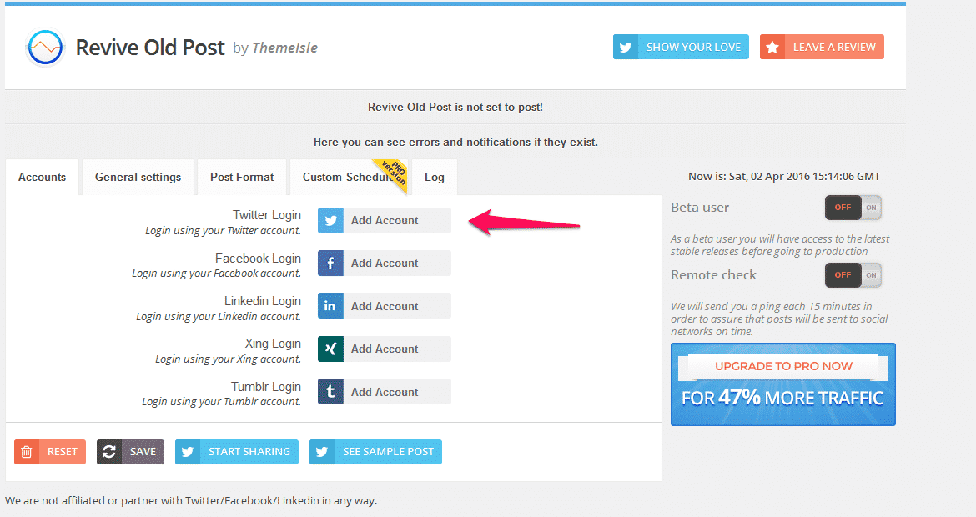Click the 'Now is' date and time text

[783, 177]
